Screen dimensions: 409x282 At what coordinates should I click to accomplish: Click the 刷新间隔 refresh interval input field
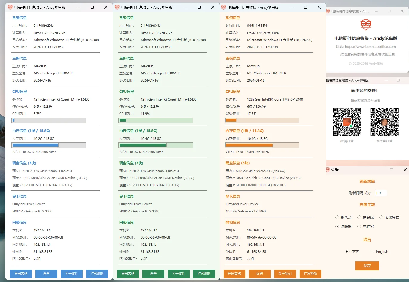pyautogui.click(x=380, y=193)
